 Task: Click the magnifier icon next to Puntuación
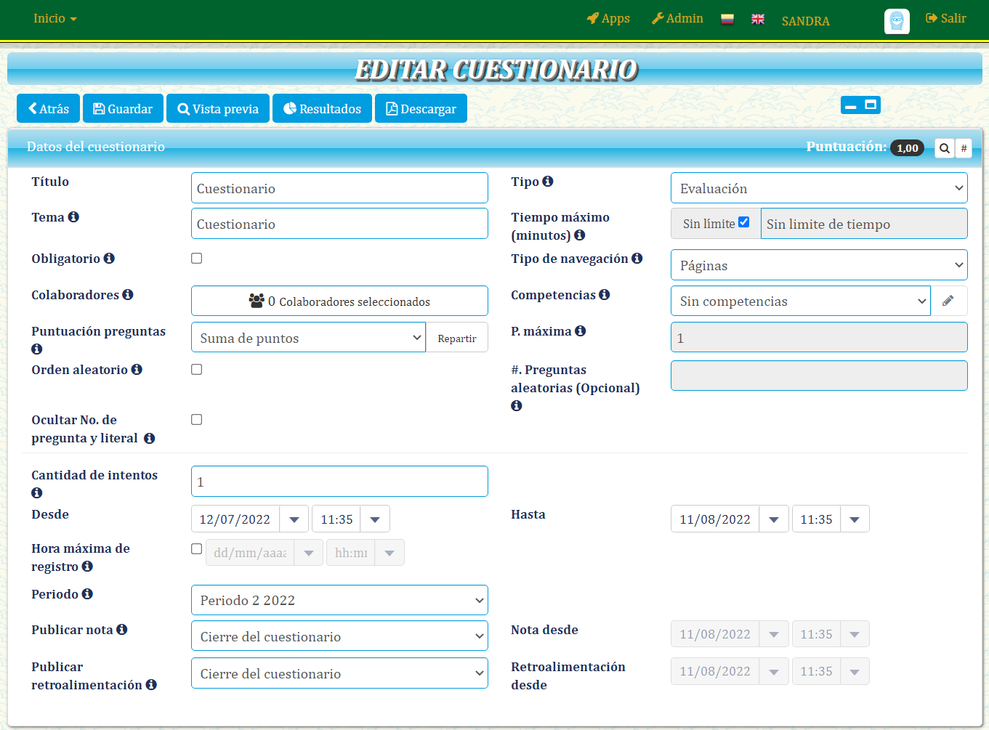[944, 148]
